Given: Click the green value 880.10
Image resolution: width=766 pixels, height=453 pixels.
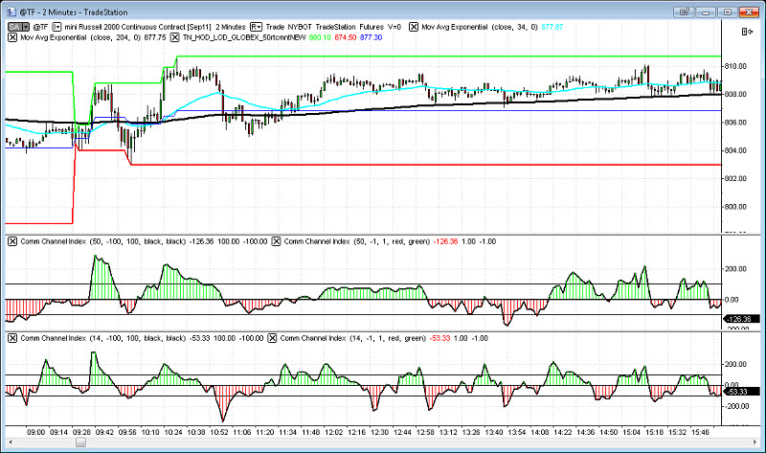Looking at the screenshot, I should (x=320, y=37).
